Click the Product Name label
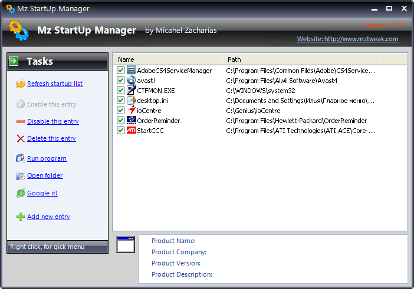 173,241
